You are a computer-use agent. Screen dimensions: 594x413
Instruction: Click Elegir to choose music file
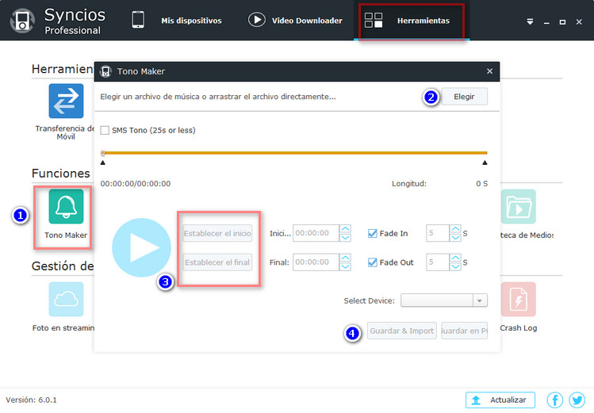click(464, 97)
